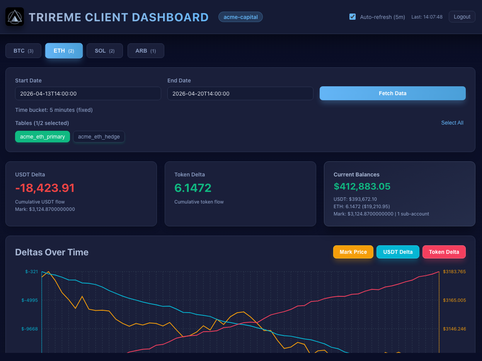Click the TRIREME CLIENT DASHBOARD title
Image resolution: width=482 pixels, height=361 pixels.
[119, 17]
